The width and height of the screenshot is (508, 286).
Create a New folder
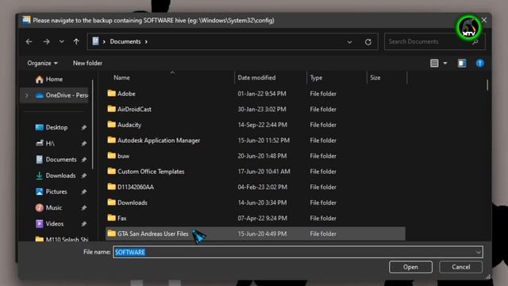click(87, 63)
